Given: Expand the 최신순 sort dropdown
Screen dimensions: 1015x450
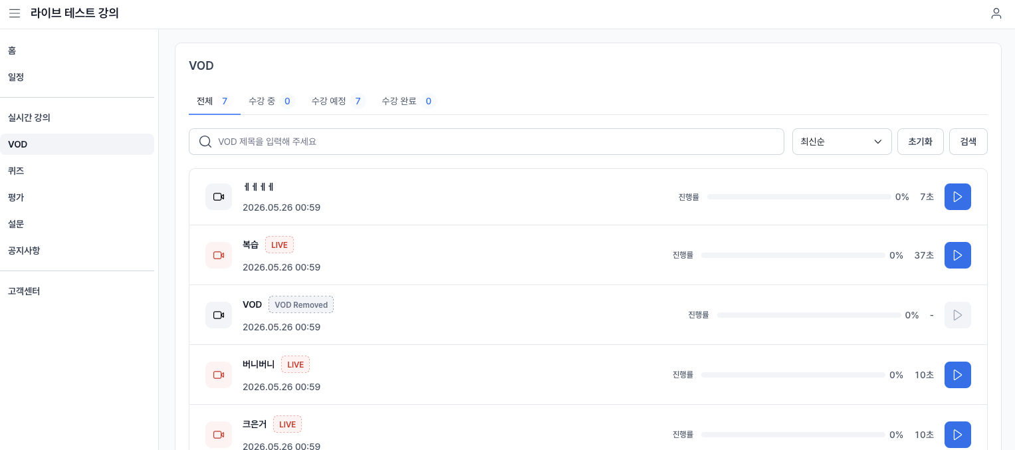Looking at the screenshot, I should tap(842, 142).
